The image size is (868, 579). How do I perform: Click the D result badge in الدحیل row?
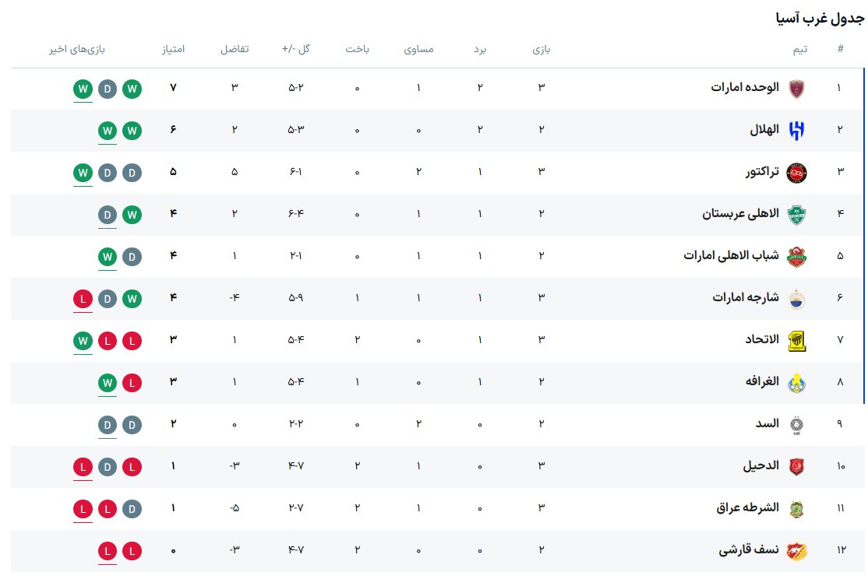(108, 467)
